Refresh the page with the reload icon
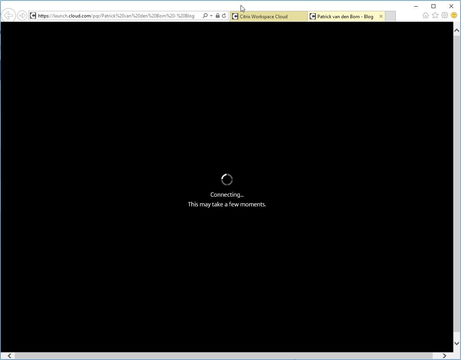Image resolution: width=461 pixels, height=360 pixels. 224,16
